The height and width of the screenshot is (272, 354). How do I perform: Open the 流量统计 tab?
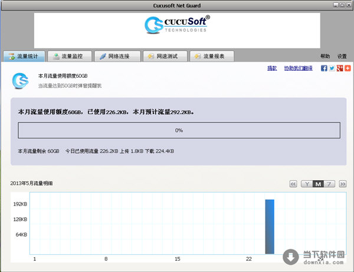pyautogui.click(x=24, y=56)
